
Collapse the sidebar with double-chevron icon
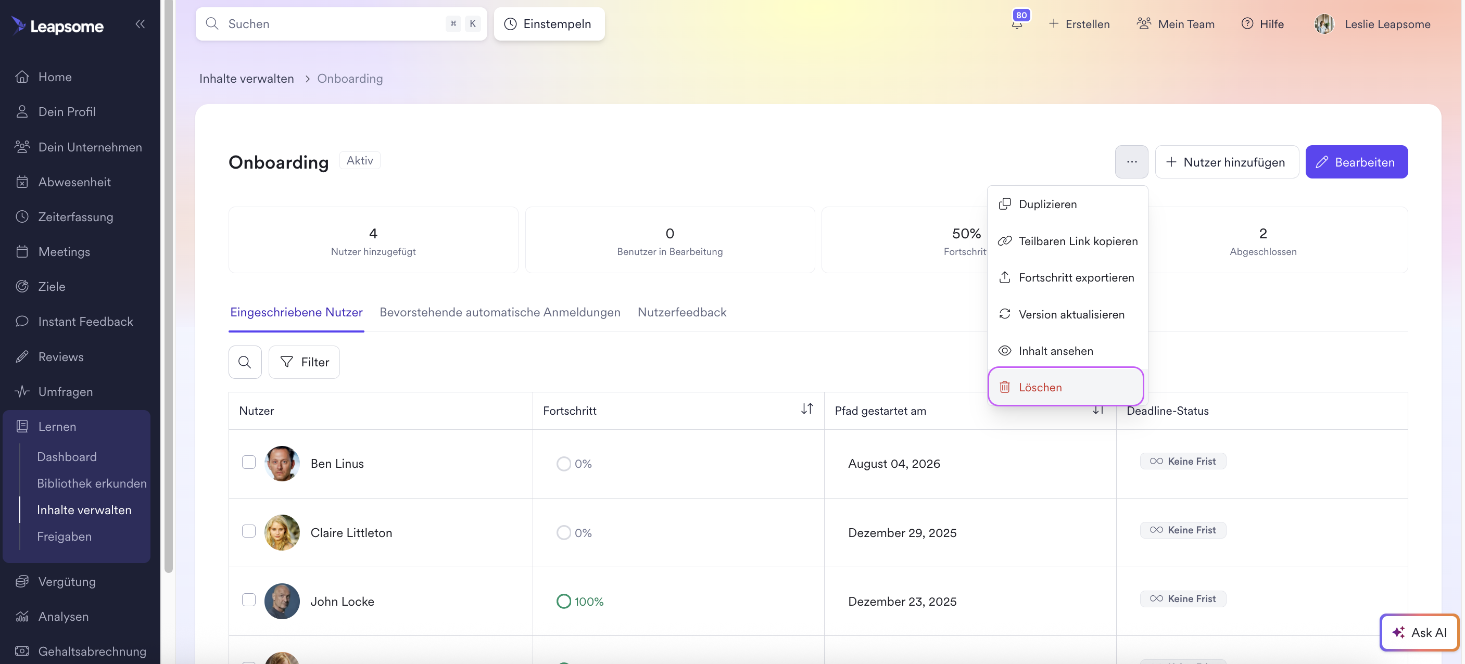pyautogui.click(x=140, y=24)
